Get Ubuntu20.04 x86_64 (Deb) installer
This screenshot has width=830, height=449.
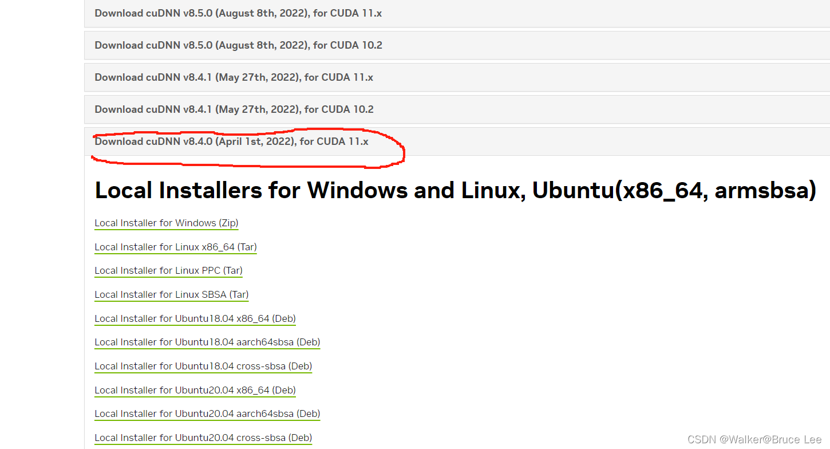(195, 391)
